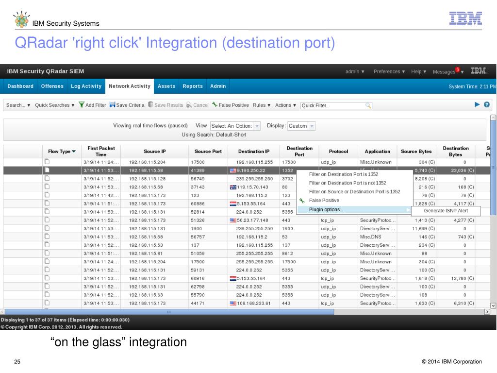The height and width of the screenshot is (373, 497).
Task: Click the Save Criteria disk icon
Action: [112, 105]
